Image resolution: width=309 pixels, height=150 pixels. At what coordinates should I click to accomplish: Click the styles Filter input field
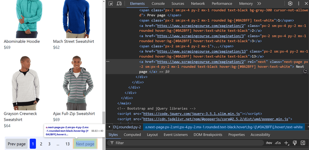186,143
